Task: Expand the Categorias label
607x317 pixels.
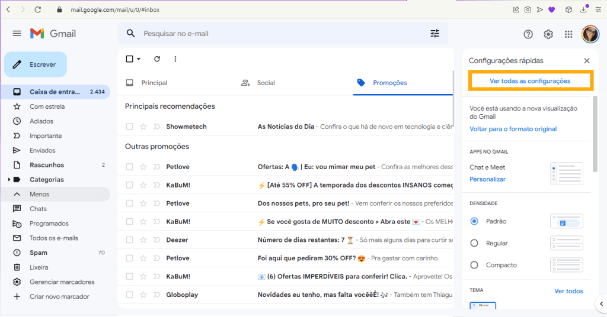Action: (x=9, y=180)
